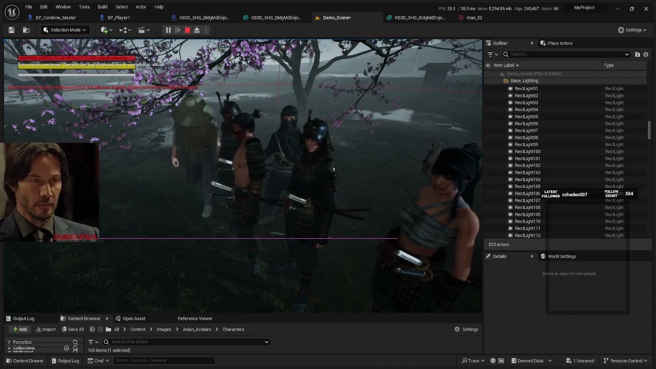Click the Unreal Engine logo icon
Viewport: 656px width, 369px height.
(x=12, y=11)
